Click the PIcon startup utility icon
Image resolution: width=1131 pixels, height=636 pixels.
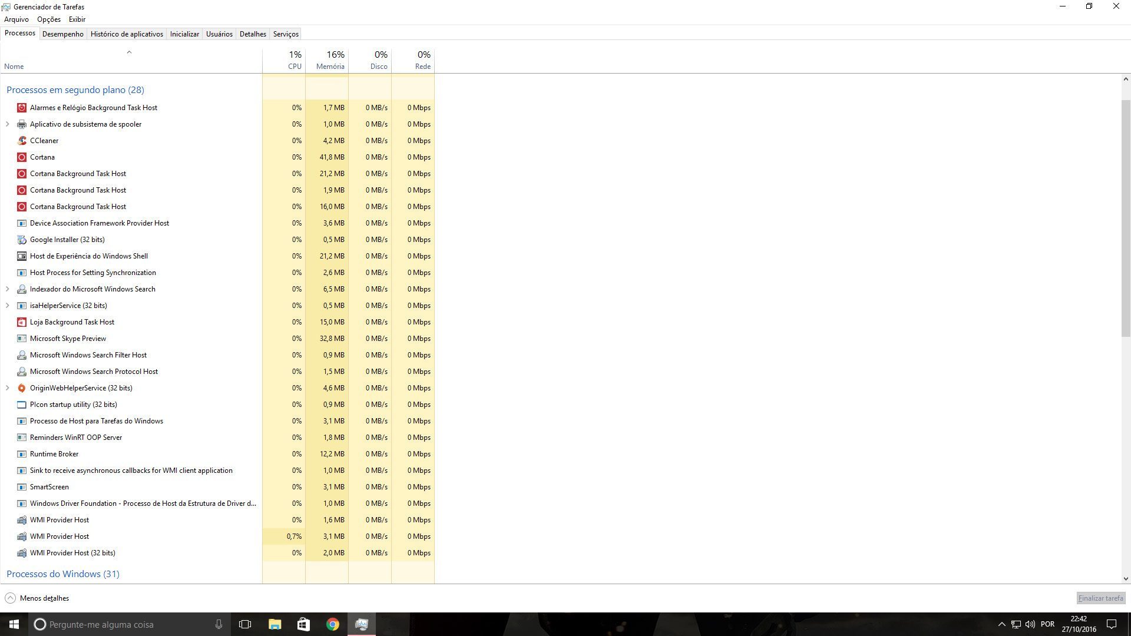point(22,405)
